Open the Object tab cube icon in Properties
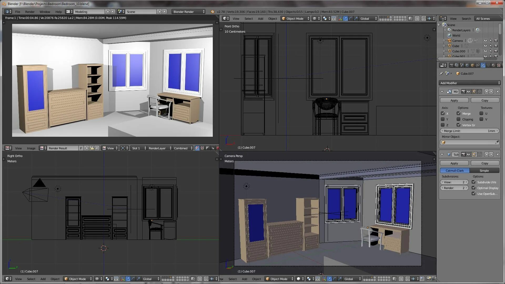 (x=472, y=65)
